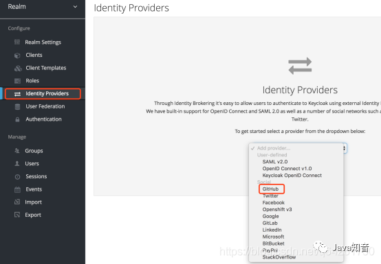Click the Events calendar icon
Screen dimensions: 381x264
17,189
